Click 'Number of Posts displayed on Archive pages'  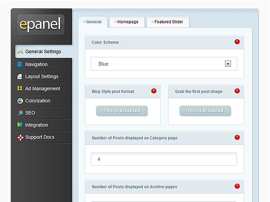pos(134,187)
